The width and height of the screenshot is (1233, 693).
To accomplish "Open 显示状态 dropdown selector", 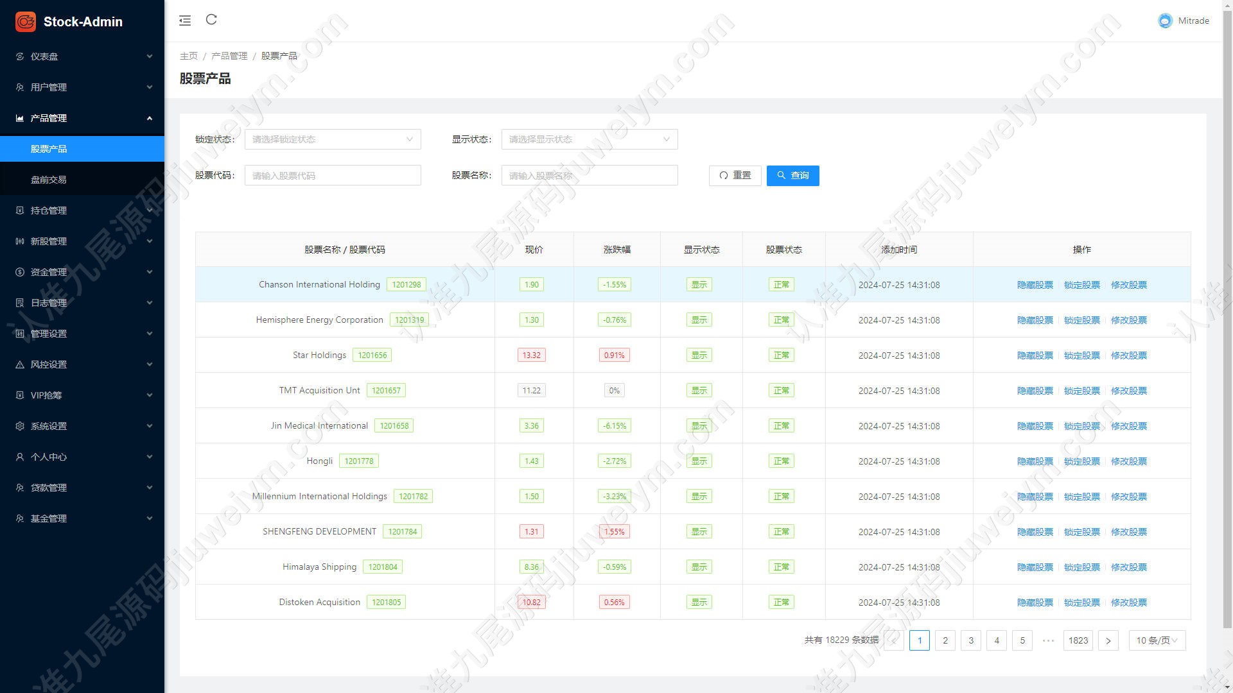I will pyautogui.click(x=590, y=139).
